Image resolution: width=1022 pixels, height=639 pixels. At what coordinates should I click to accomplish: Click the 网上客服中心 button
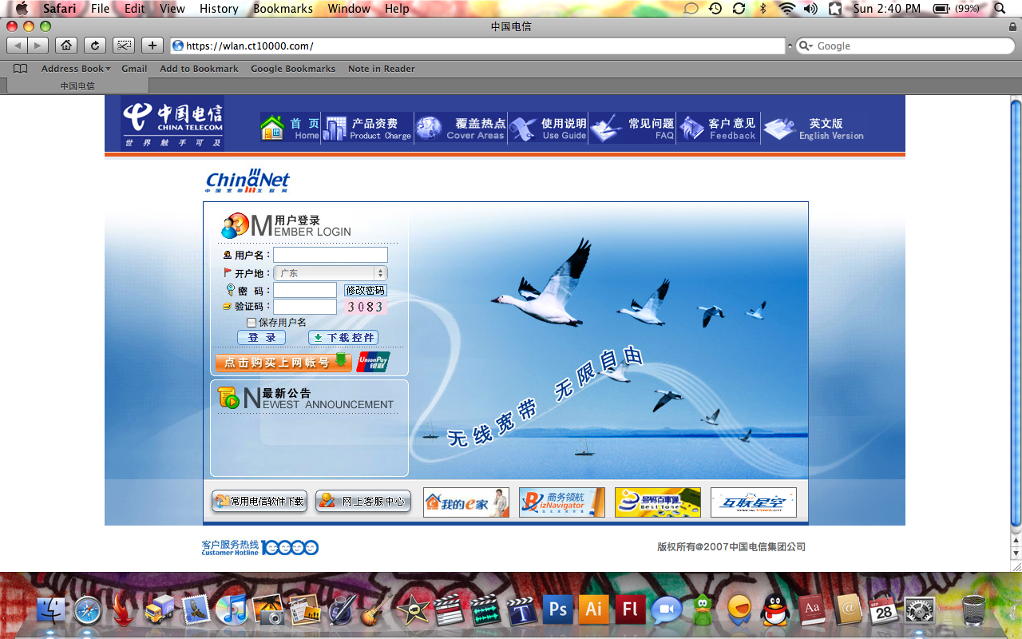click(363, 502)
